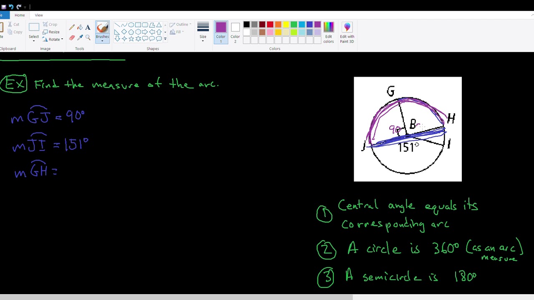The width and height of the screenshot is (534, 300).
Task: Click the rectangular Select tool icon
Action: pos(34,27)
